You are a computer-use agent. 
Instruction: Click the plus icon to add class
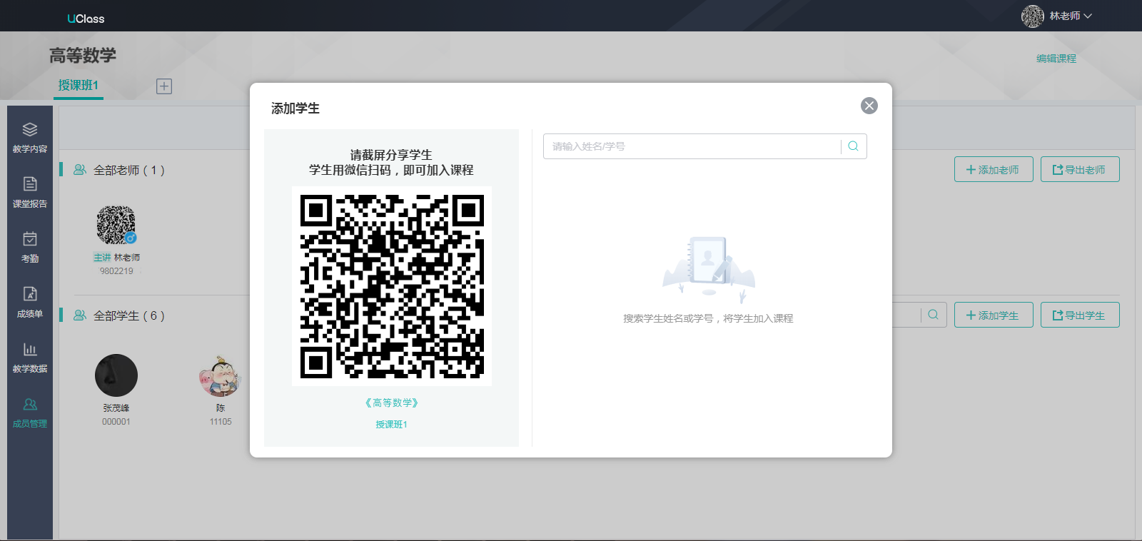click(164, 86)
